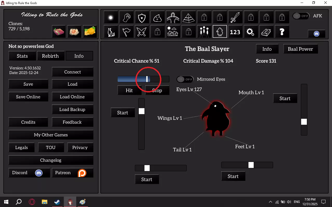Open My Other Games
332x207 pixels.
[x=51, y=135]
